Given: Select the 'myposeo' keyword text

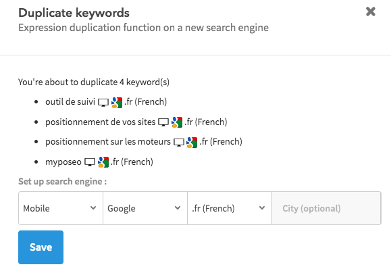Looking at the screenshot, I should click(x=63, y=162).
